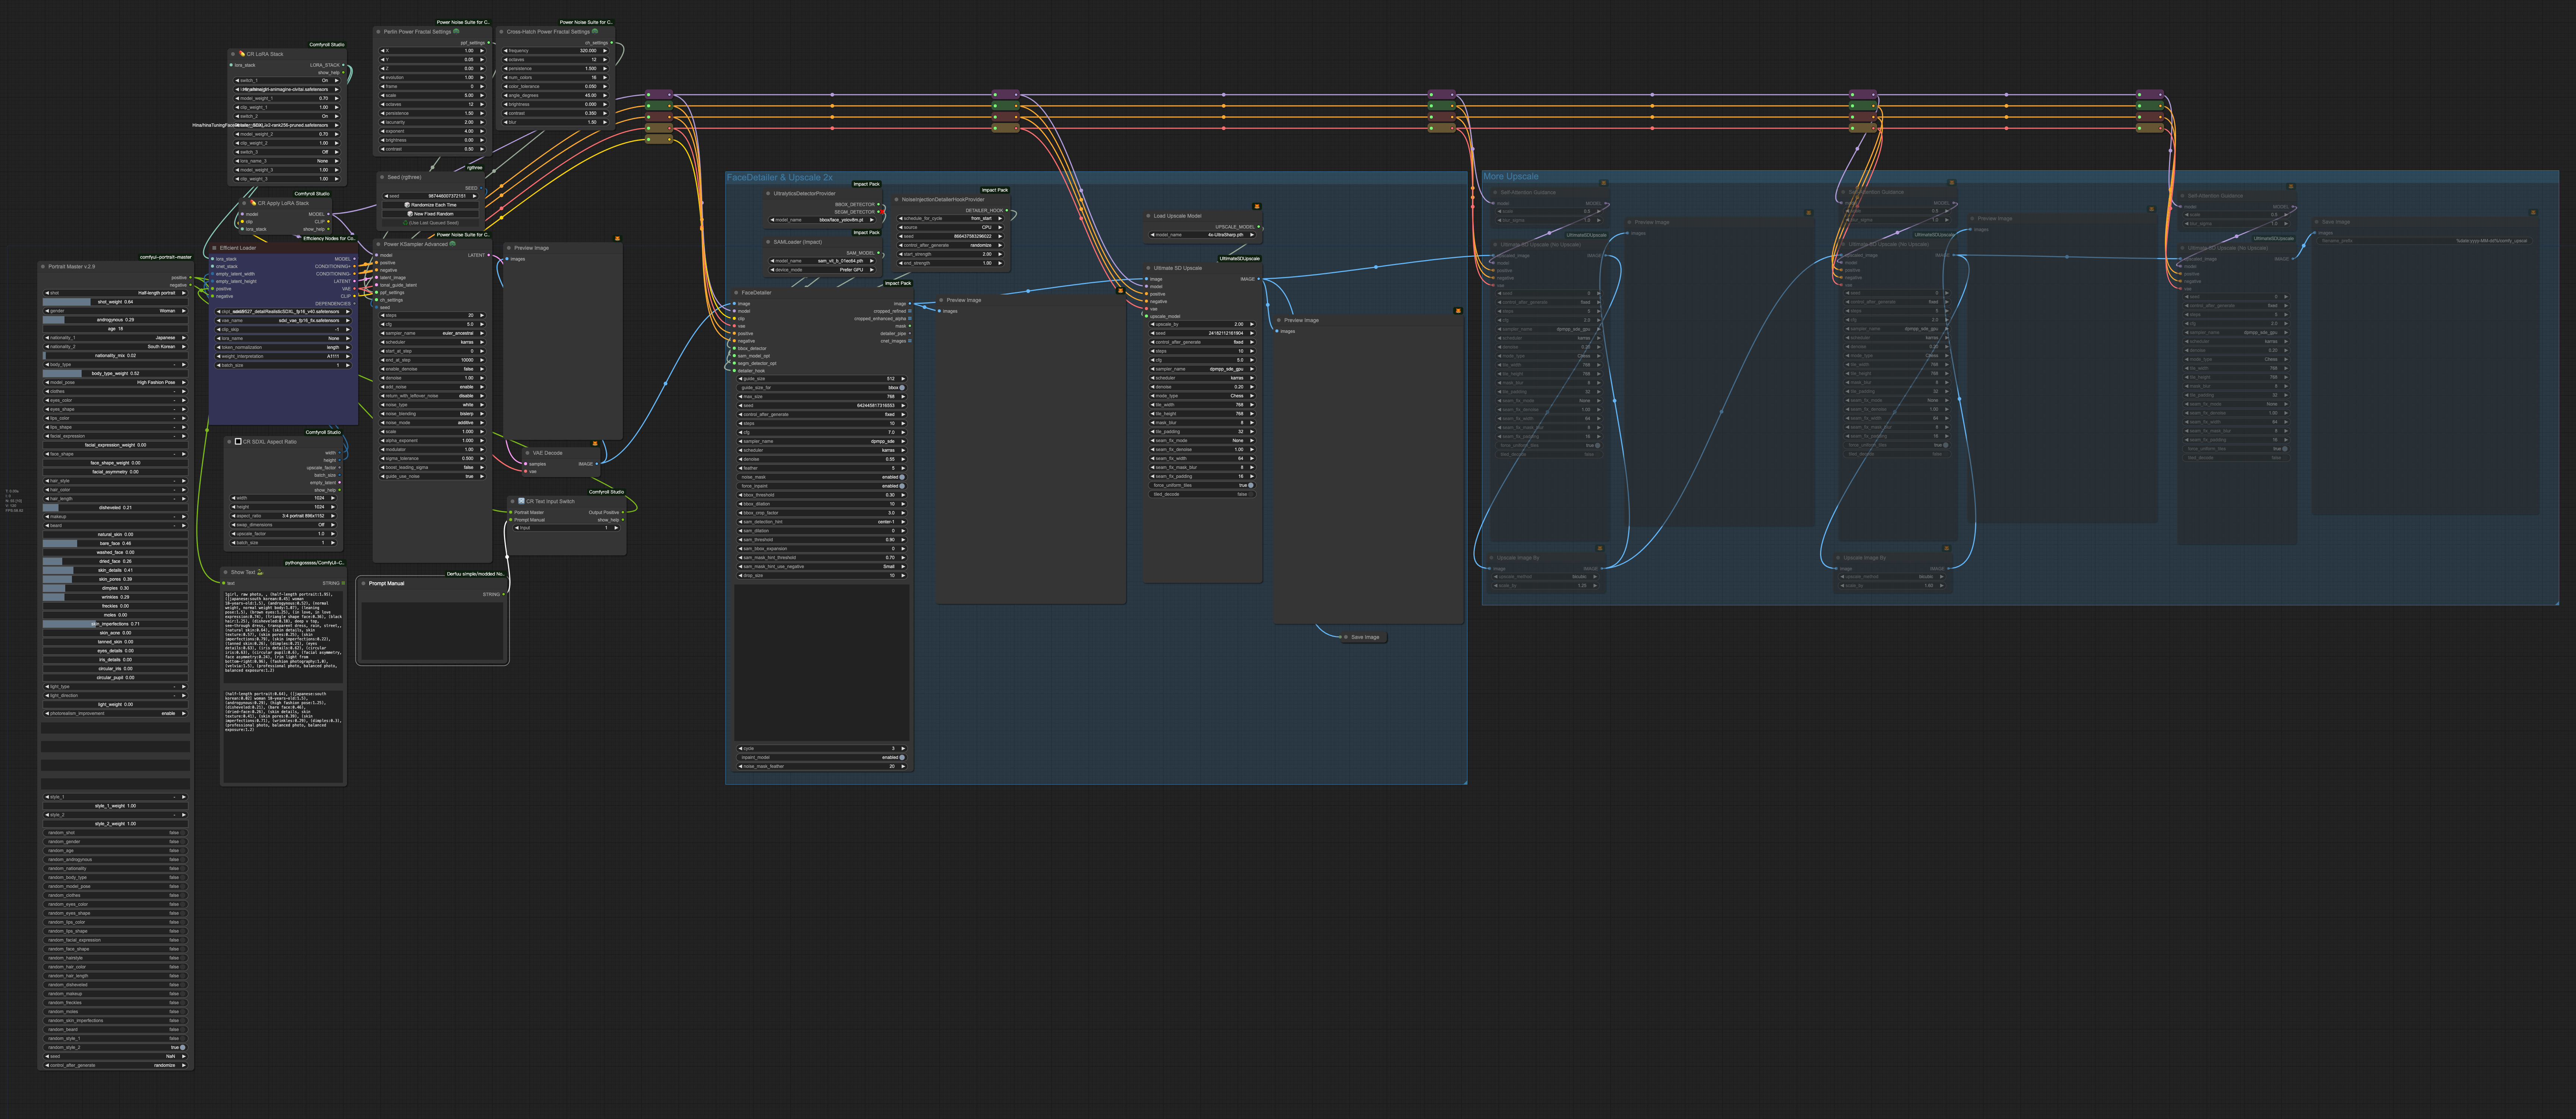Collapse the CR LoRA Stack node
This screenshot has width=2576, height=1119.
tap(233, 54)
